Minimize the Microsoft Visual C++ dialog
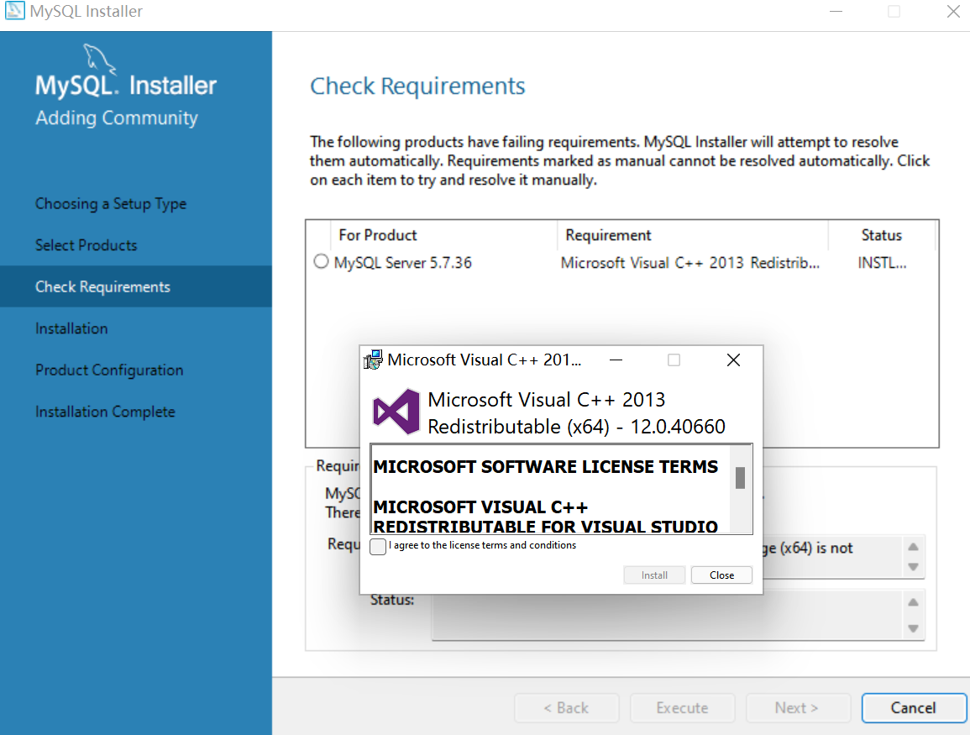Screen dimensions: 970x735 616,360
